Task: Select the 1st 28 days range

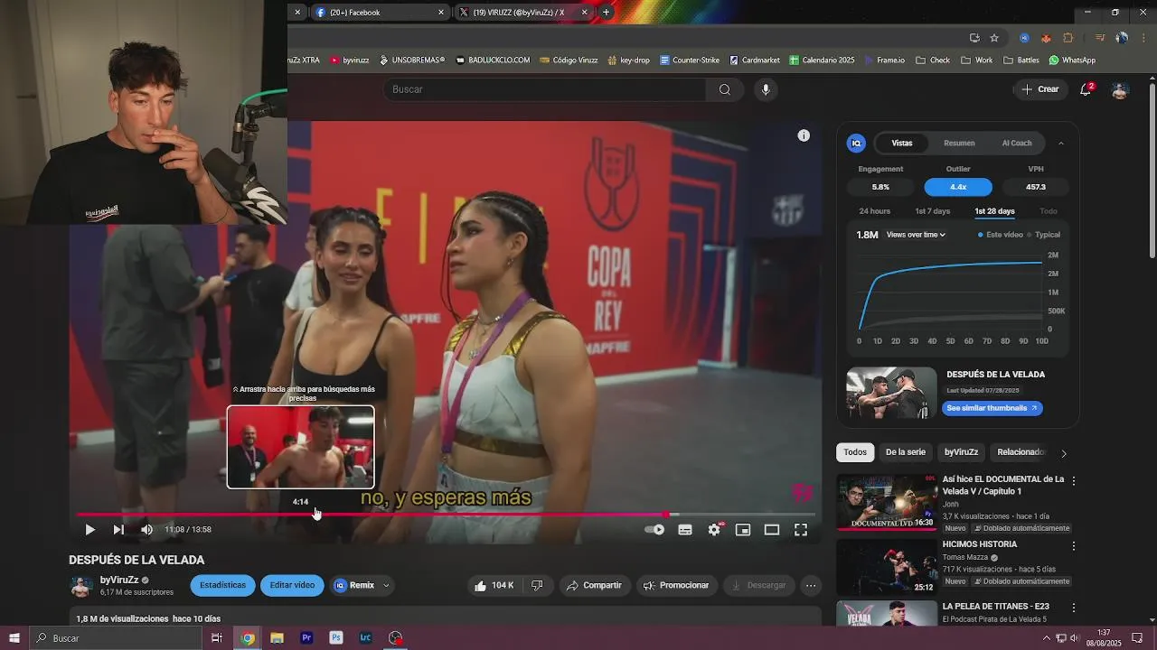Action: (994, 211)
